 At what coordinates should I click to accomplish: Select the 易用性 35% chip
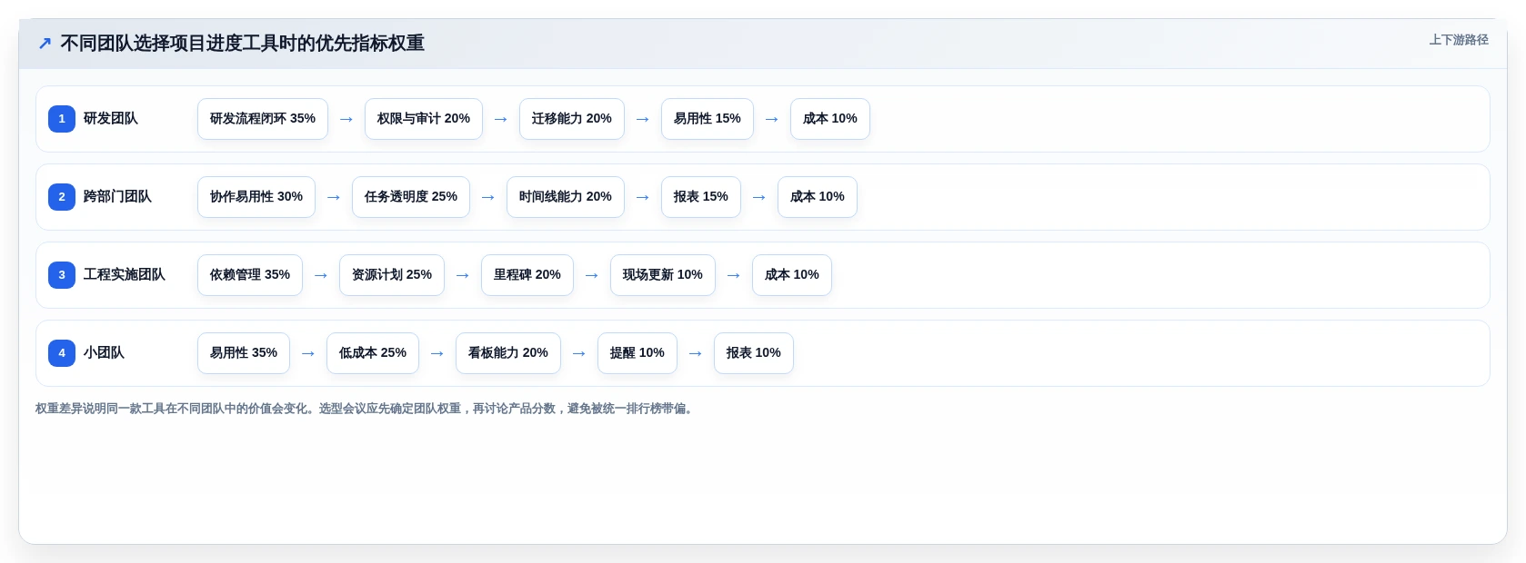click(x=244, y=353)
